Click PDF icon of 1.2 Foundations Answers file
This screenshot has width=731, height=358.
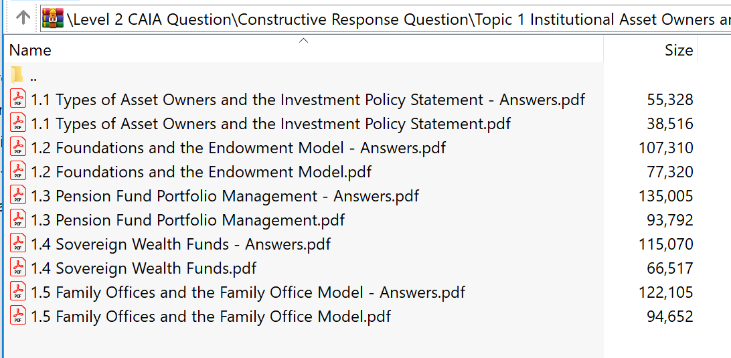18,148
